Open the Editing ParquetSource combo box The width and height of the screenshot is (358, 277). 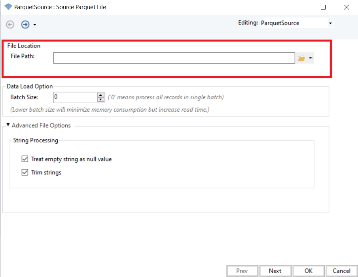[x=297, y=23]
